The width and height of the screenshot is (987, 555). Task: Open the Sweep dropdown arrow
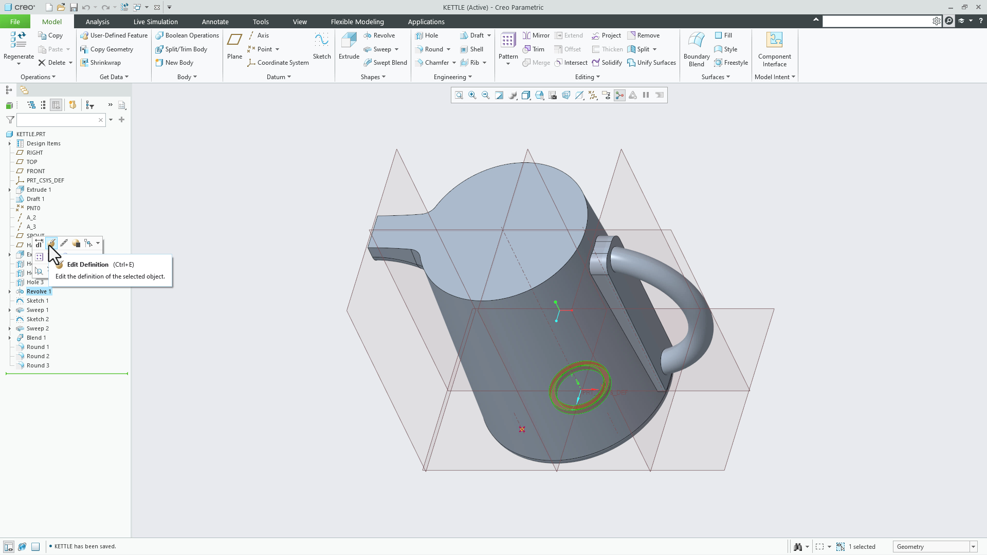tap(396, 49)
